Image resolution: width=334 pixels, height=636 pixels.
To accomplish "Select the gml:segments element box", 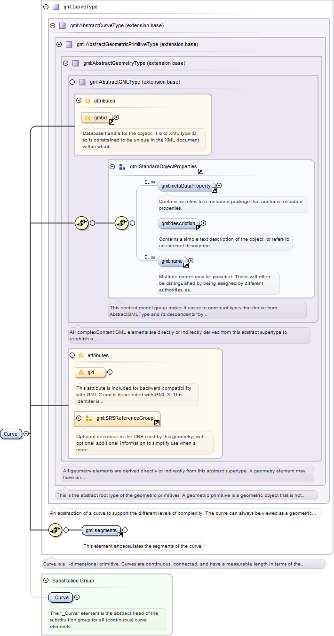I will [101, 530].
